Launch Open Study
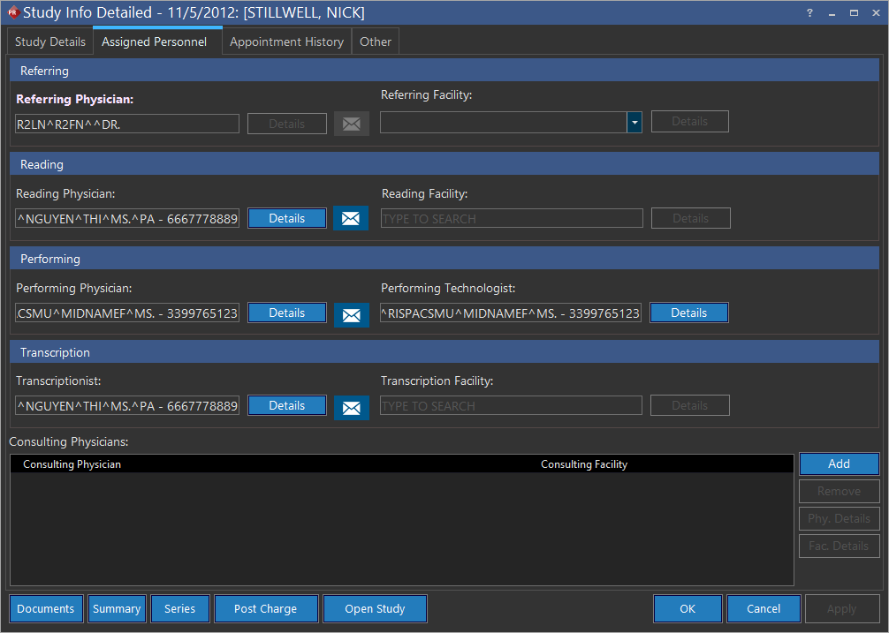889x633 pixels. [x=375, y=608]
